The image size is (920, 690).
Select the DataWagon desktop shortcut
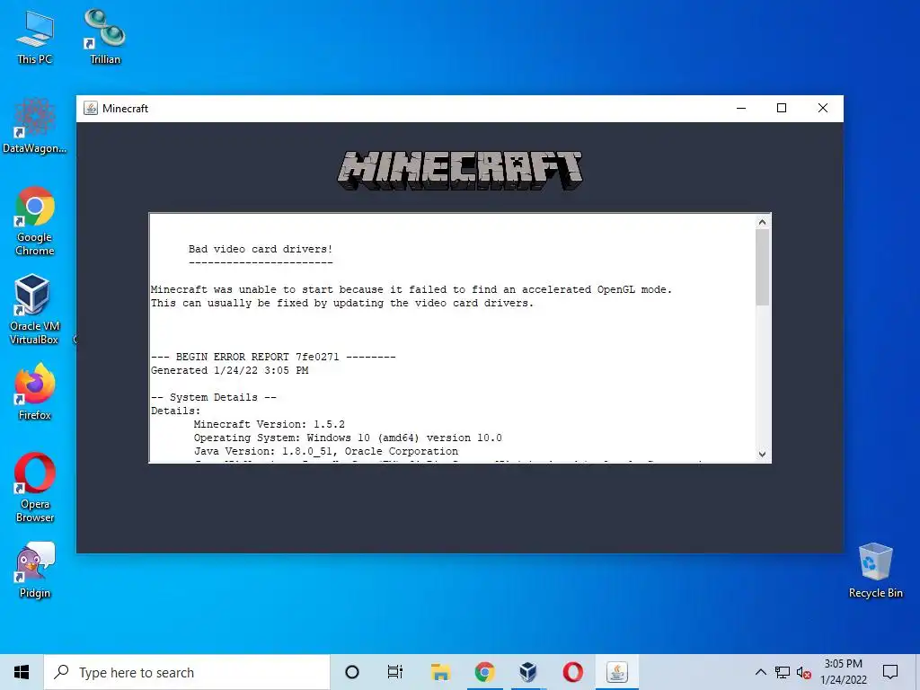(35, 126)
